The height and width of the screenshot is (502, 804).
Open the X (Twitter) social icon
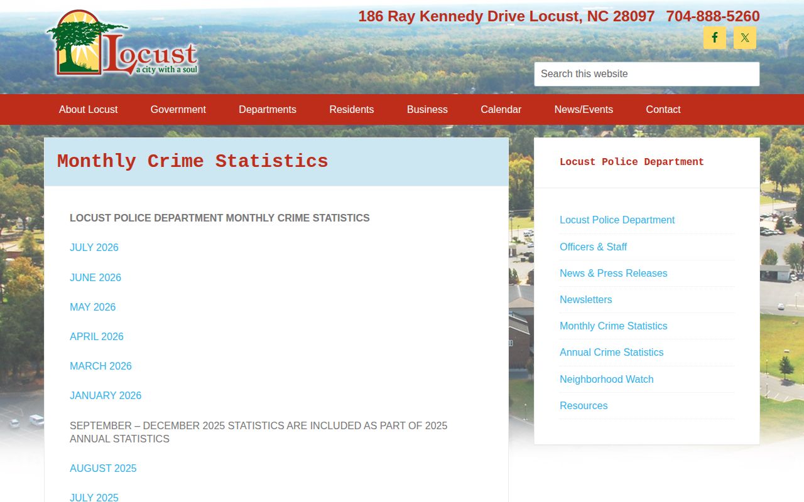point(744,38)
